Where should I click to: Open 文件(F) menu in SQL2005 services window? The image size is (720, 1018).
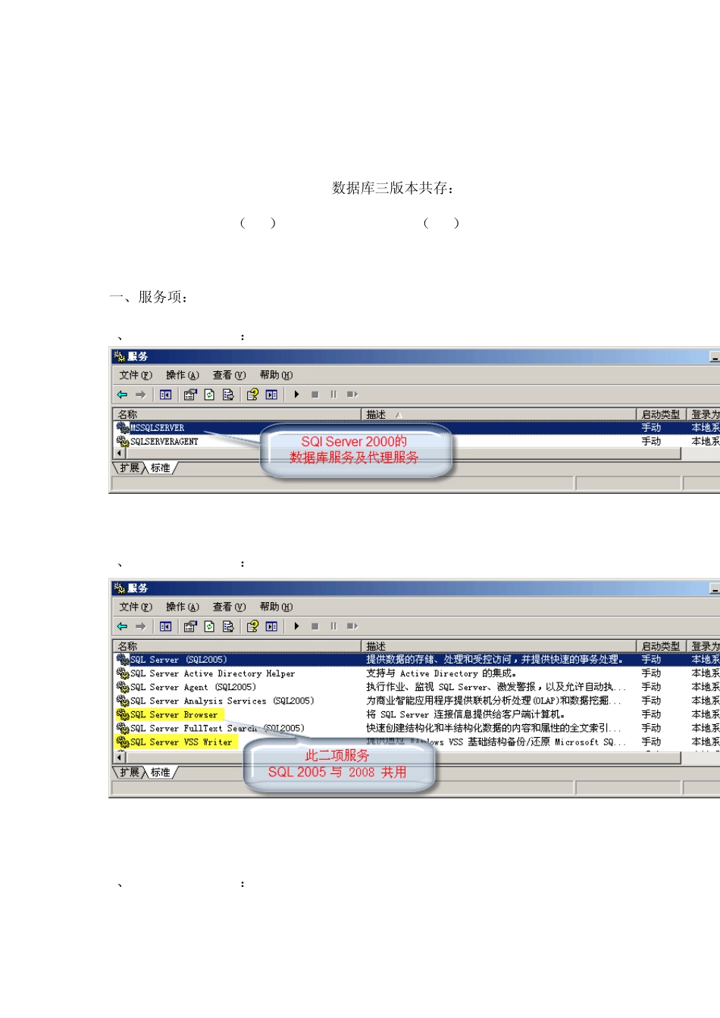[136, 607]
